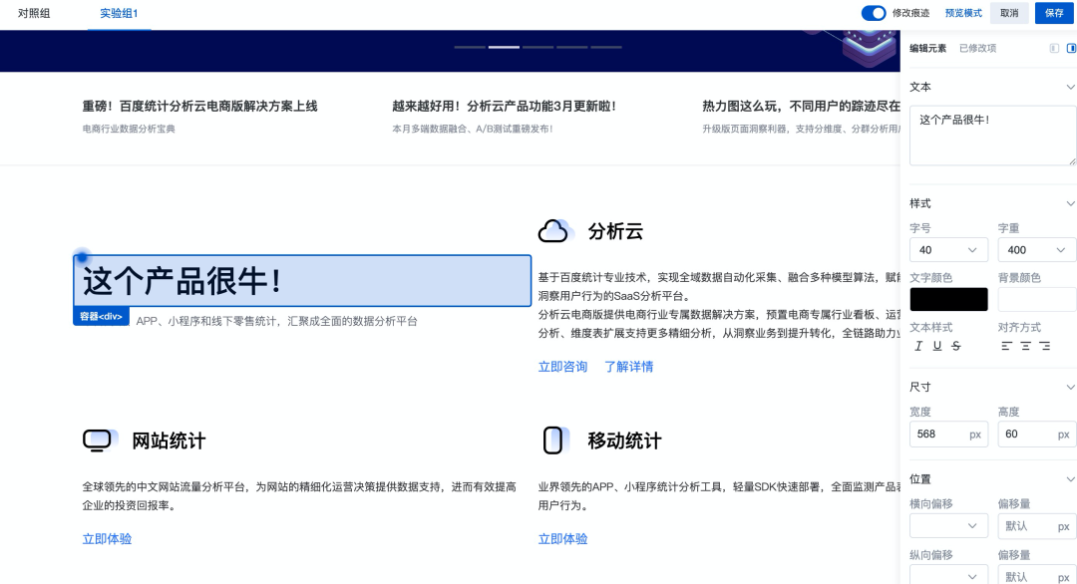
Task: Select the 编辑元素 panel tab
Action: click(928, 48)
